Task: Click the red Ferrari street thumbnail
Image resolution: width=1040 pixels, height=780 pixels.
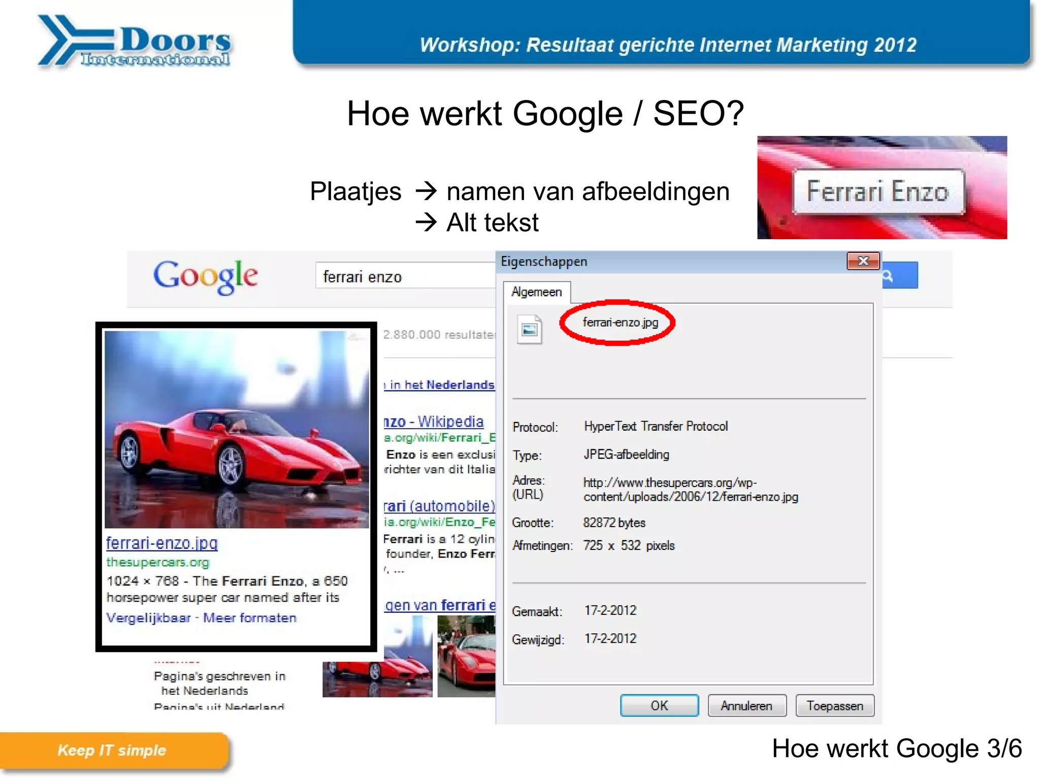Action: click(466, 656)
